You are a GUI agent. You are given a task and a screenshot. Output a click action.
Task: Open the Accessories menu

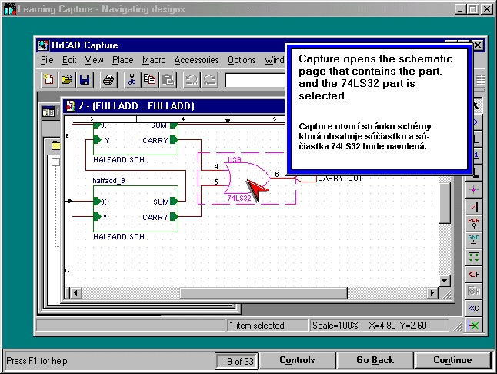[196, 60]
